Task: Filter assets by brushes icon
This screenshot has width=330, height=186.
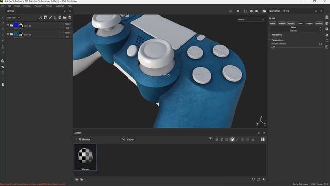Action: (237, 139)
